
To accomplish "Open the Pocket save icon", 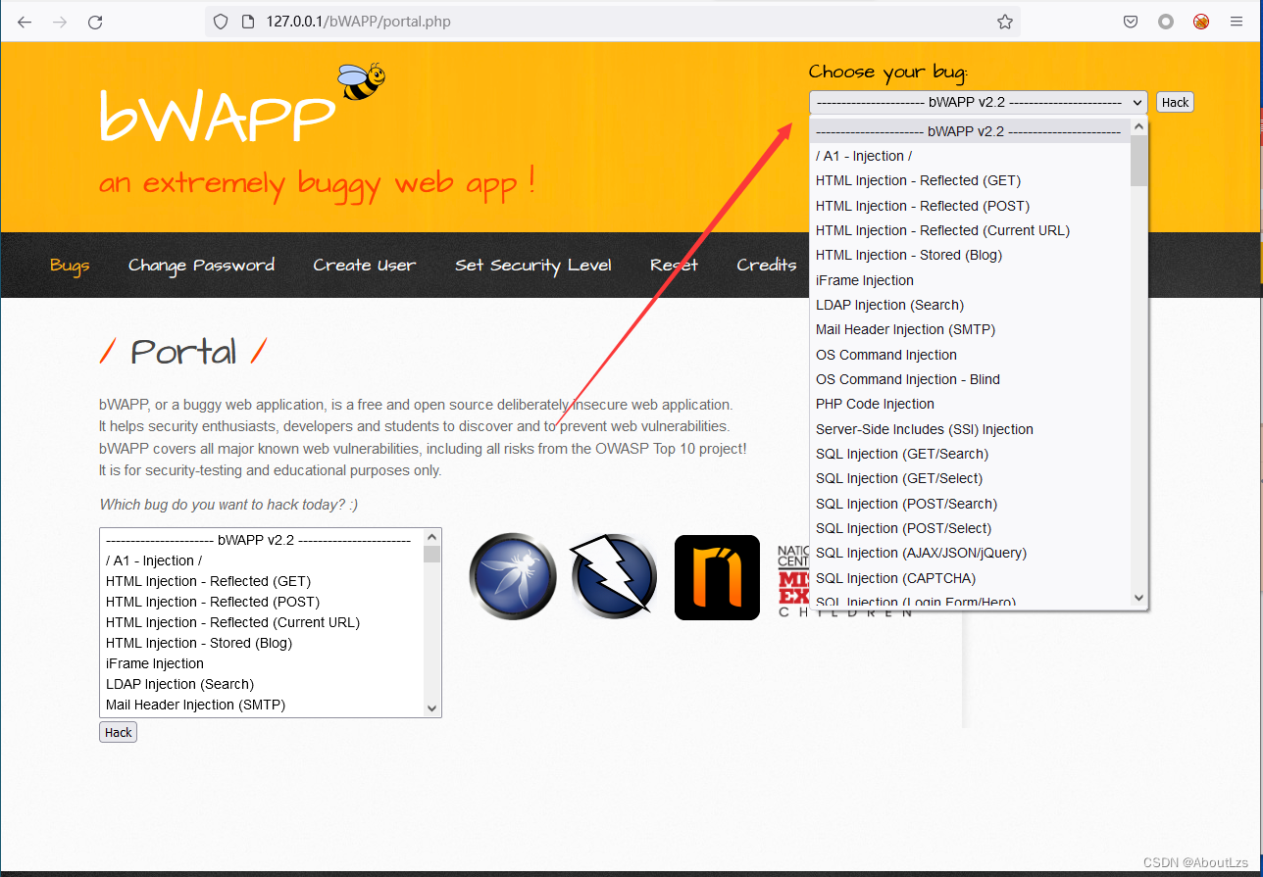I will tap(1131, 22).
